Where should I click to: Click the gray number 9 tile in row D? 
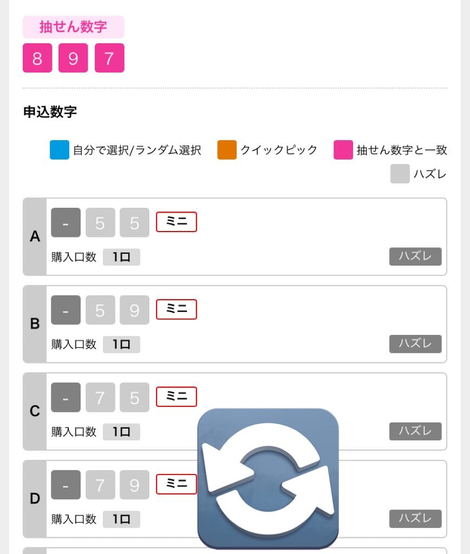tap(134, 485)
